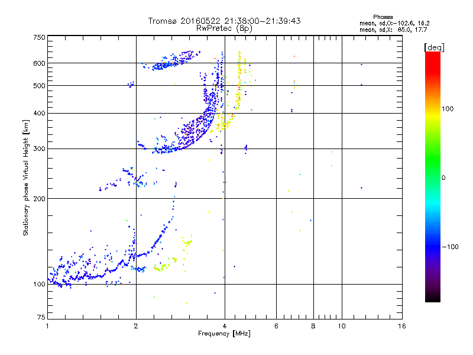Click the x-axis '4' tick label

pos(225,326)
